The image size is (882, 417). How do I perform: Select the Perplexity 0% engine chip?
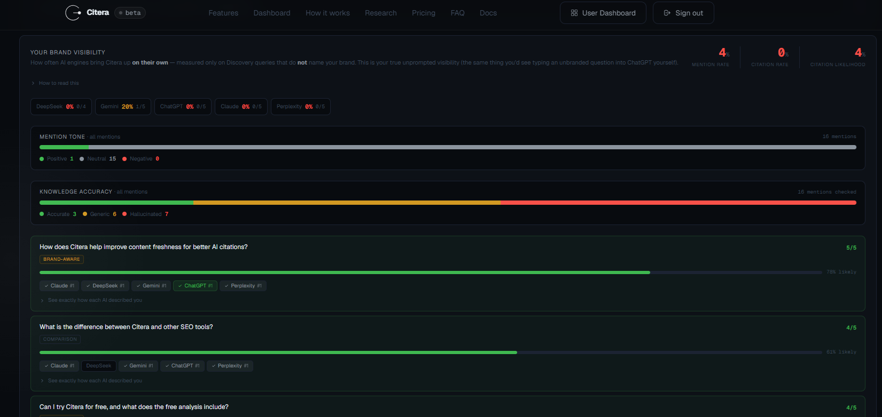point(301,107)
